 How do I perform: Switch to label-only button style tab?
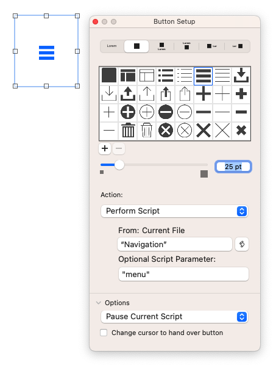point(111,46)
